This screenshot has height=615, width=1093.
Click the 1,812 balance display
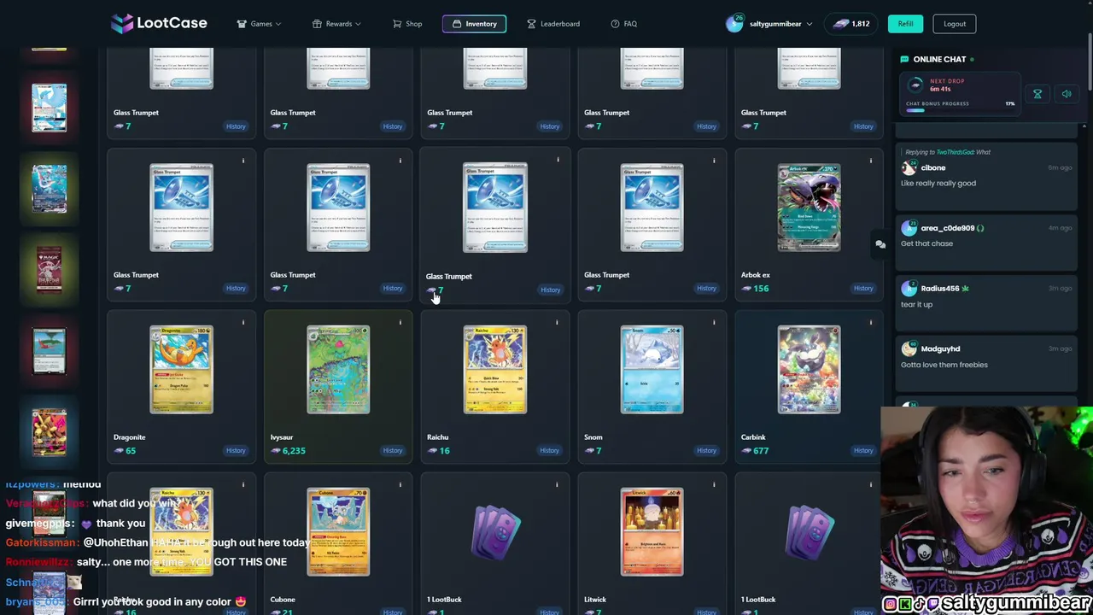(x=851, y=24)
